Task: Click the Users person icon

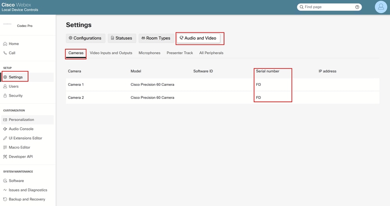Action: point(5,86)
